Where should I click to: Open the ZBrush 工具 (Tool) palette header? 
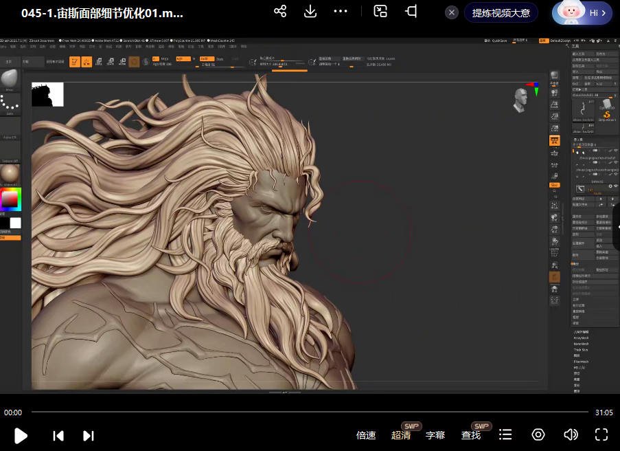577,47
